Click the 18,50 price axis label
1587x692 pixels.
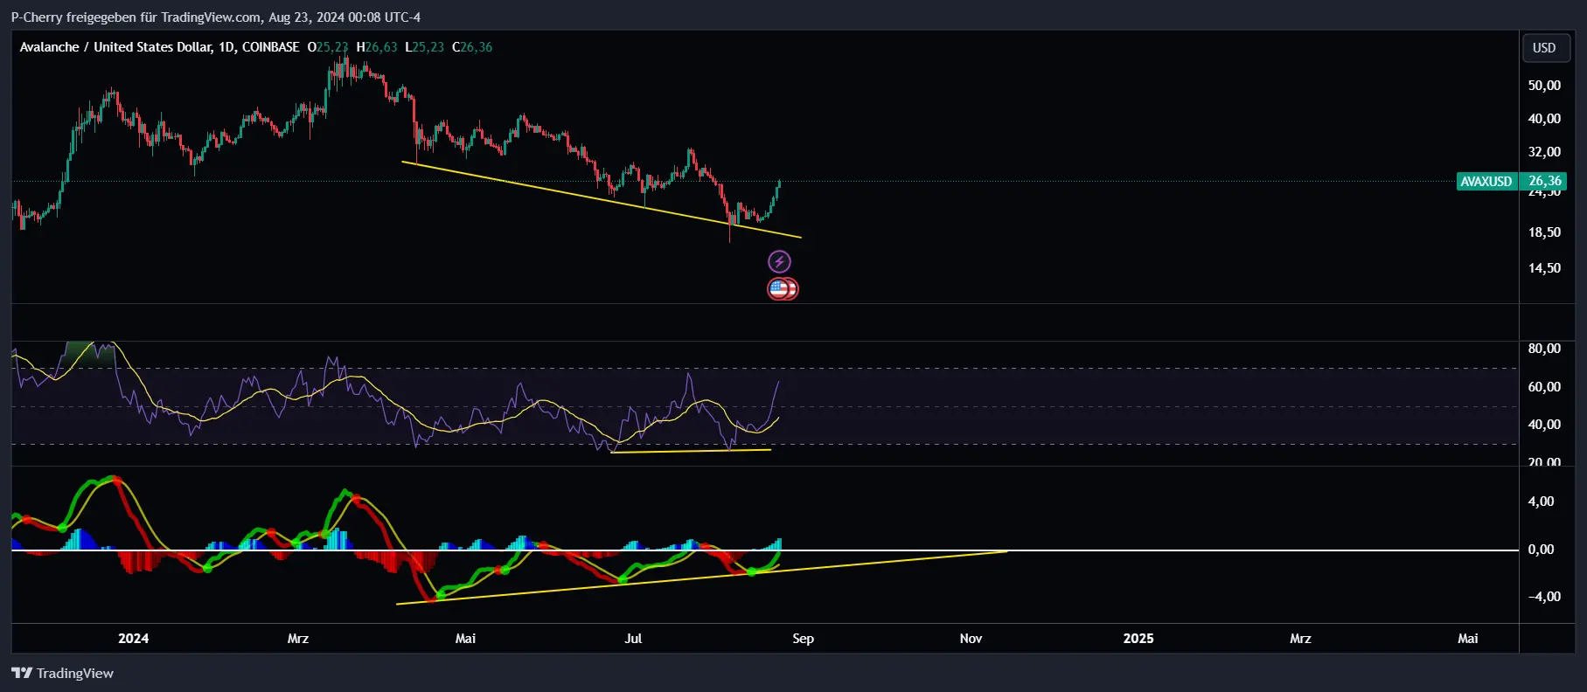(x=1544, y=232)
